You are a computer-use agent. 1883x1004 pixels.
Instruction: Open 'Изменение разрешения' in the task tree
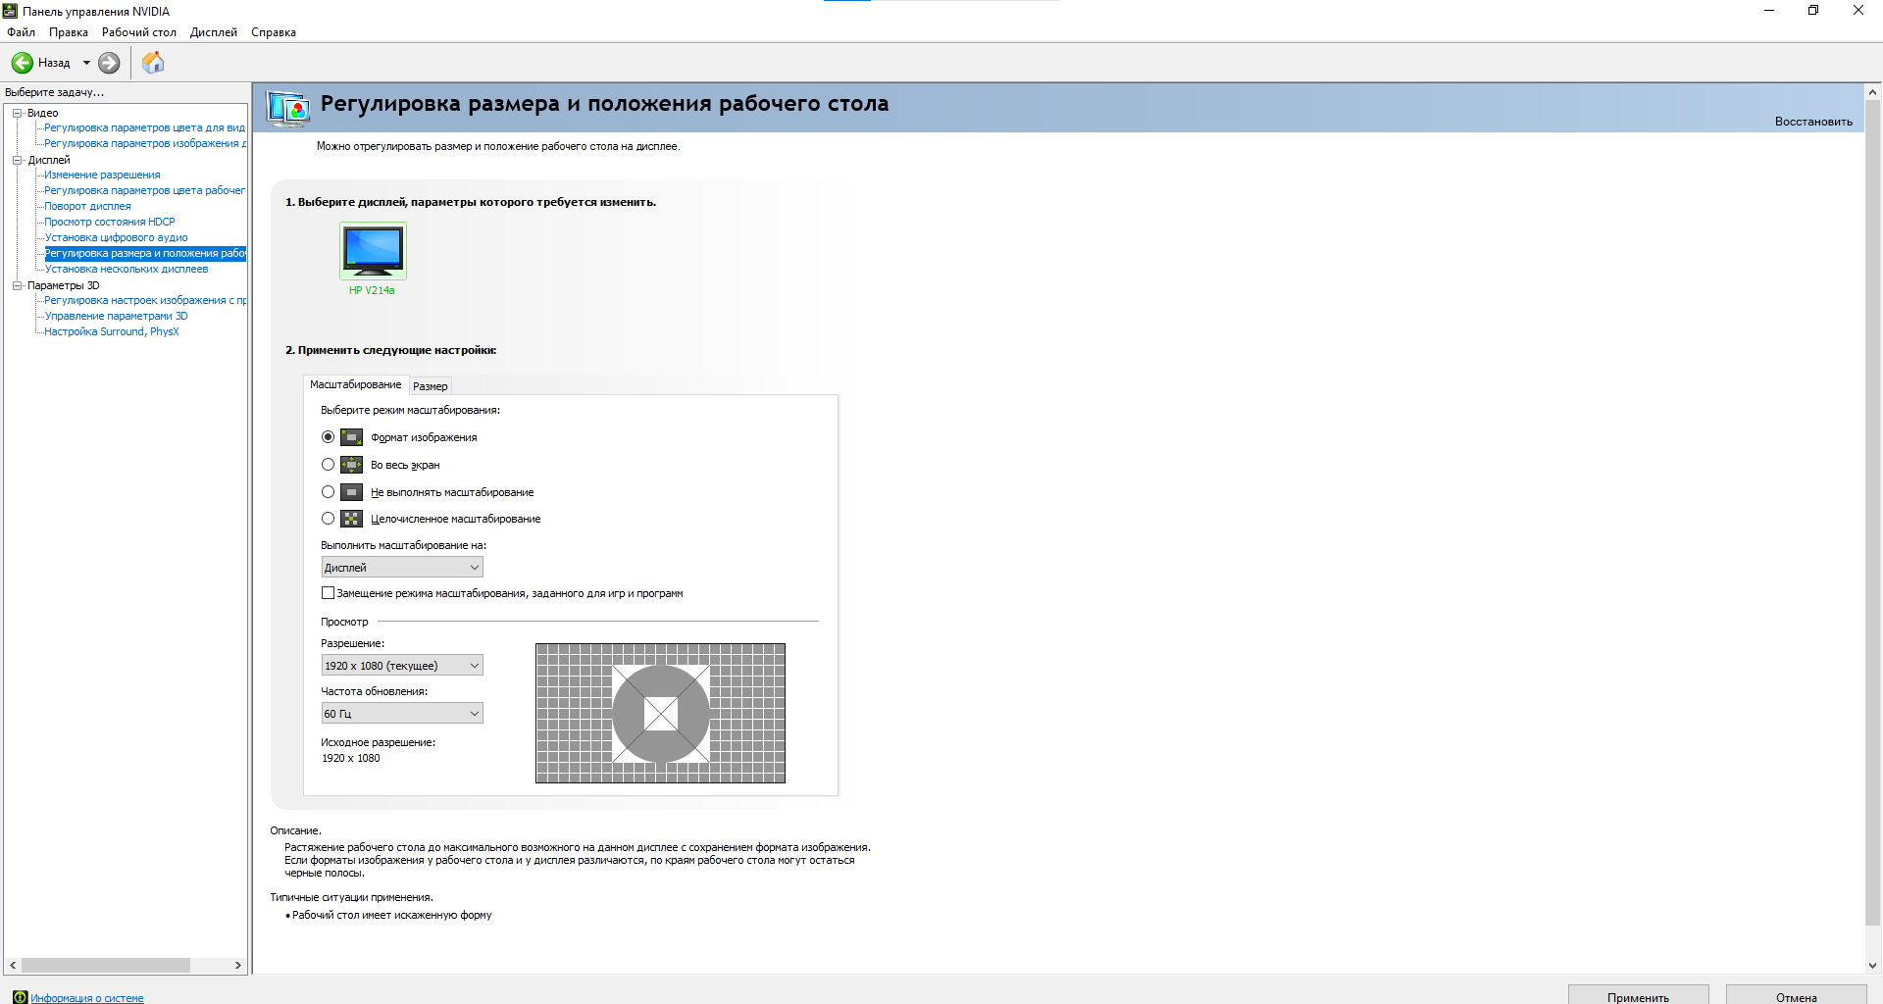(102, 175)
